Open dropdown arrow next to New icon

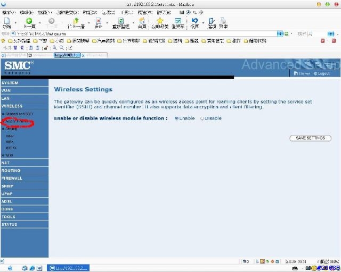15,23
